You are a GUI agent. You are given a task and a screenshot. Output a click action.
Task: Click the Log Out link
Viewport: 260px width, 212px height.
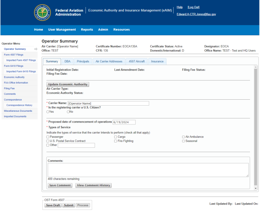pos(194,7)
